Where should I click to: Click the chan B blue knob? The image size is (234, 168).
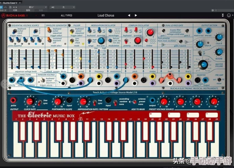coord(219,37)
